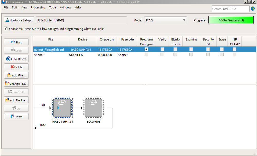Image resolution: width=257 pixels, height=156 pixels.
Task: Open Hardware Setup dialog
Action: (19, 20)
